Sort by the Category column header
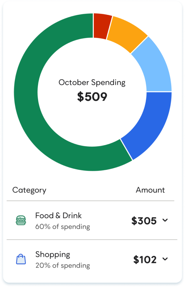The image size is (185, 287). tap(29, 190)
